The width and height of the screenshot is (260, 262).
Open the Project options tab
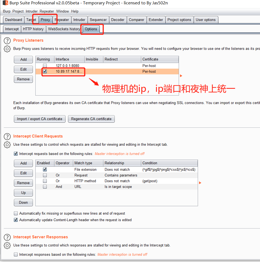(179, 20)
